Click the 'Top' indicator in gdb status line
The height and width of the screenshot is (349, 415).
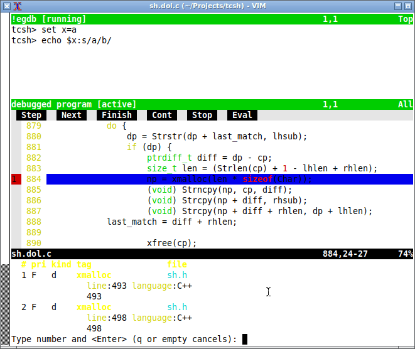406,19
